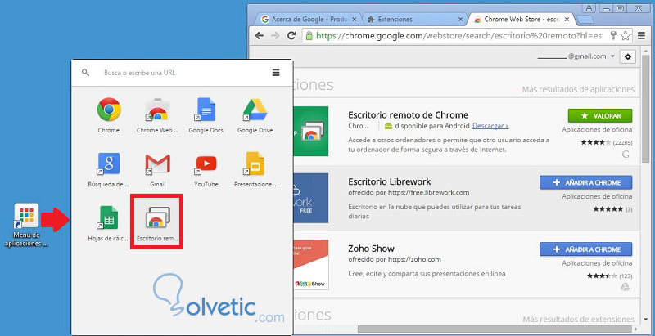This screenshot has width=655, height=336.
Task: Open the launcher hamburger menu
Action: click(x=276, y=73)
